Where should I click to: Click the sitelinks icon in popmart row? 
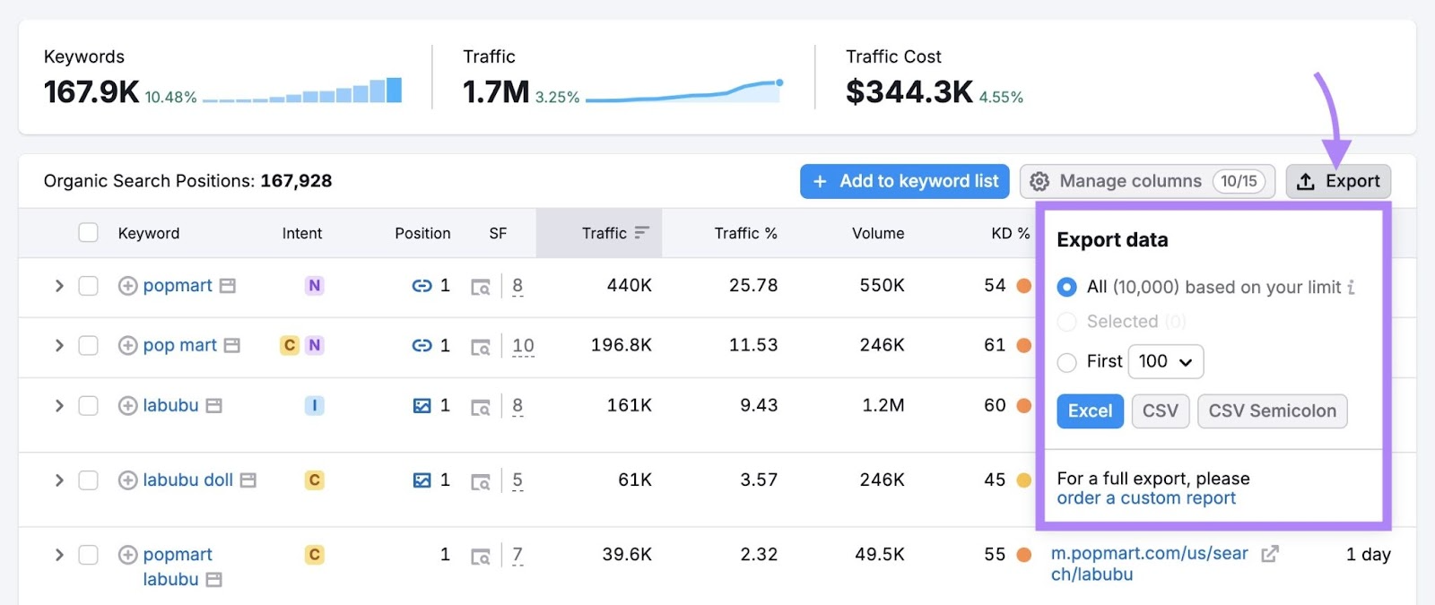tap(422, 286)
